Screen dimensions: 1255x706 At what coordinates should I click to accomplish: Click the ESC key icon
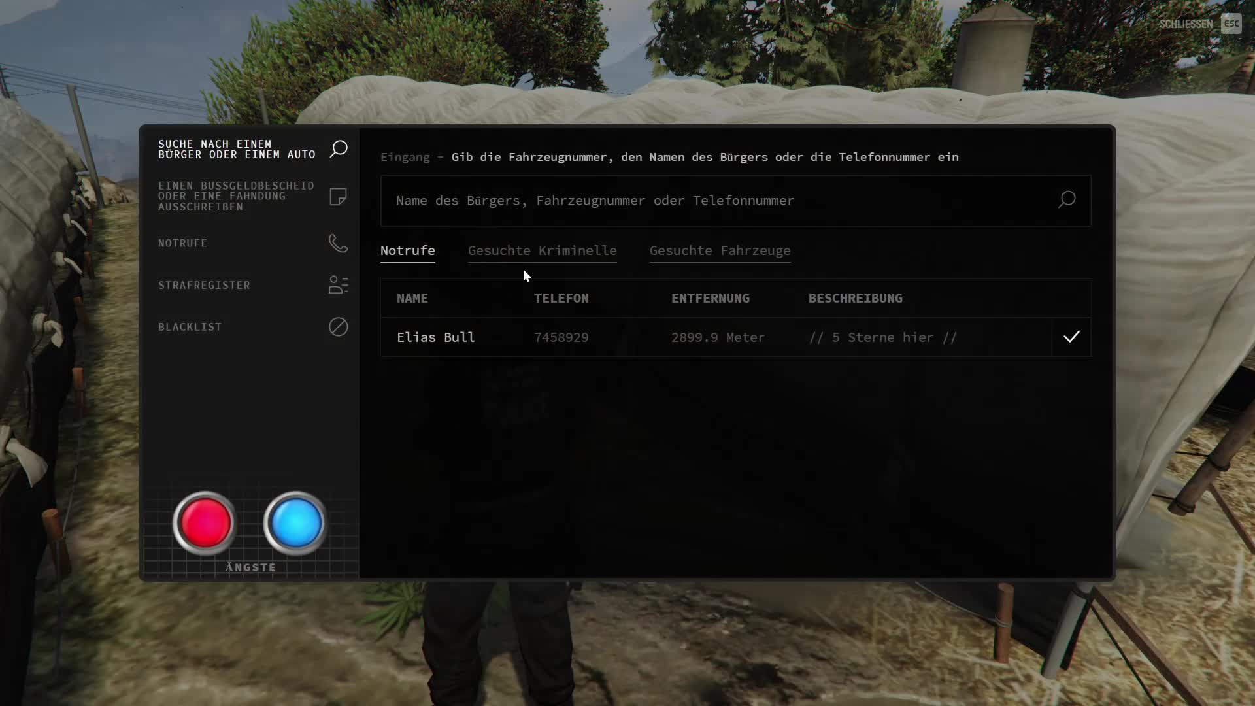(1231, 24)
